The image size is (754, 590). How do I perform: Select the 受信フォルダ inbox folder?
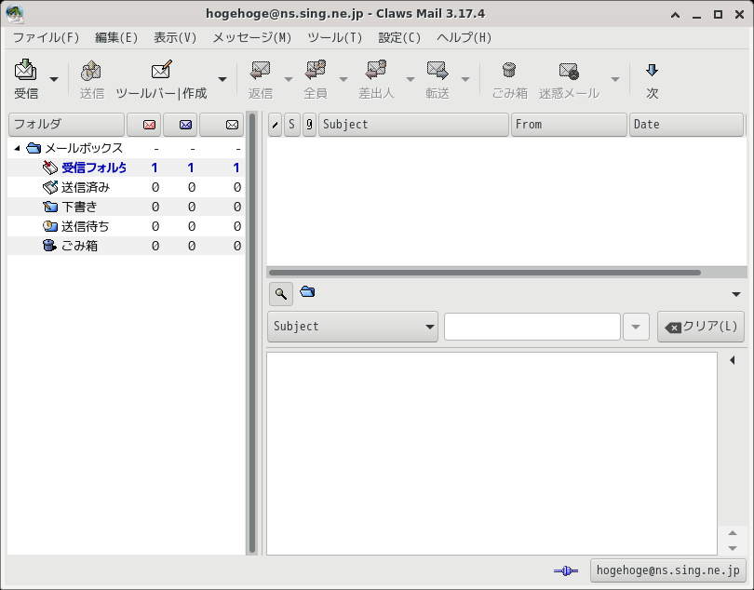tap(126, 168)
